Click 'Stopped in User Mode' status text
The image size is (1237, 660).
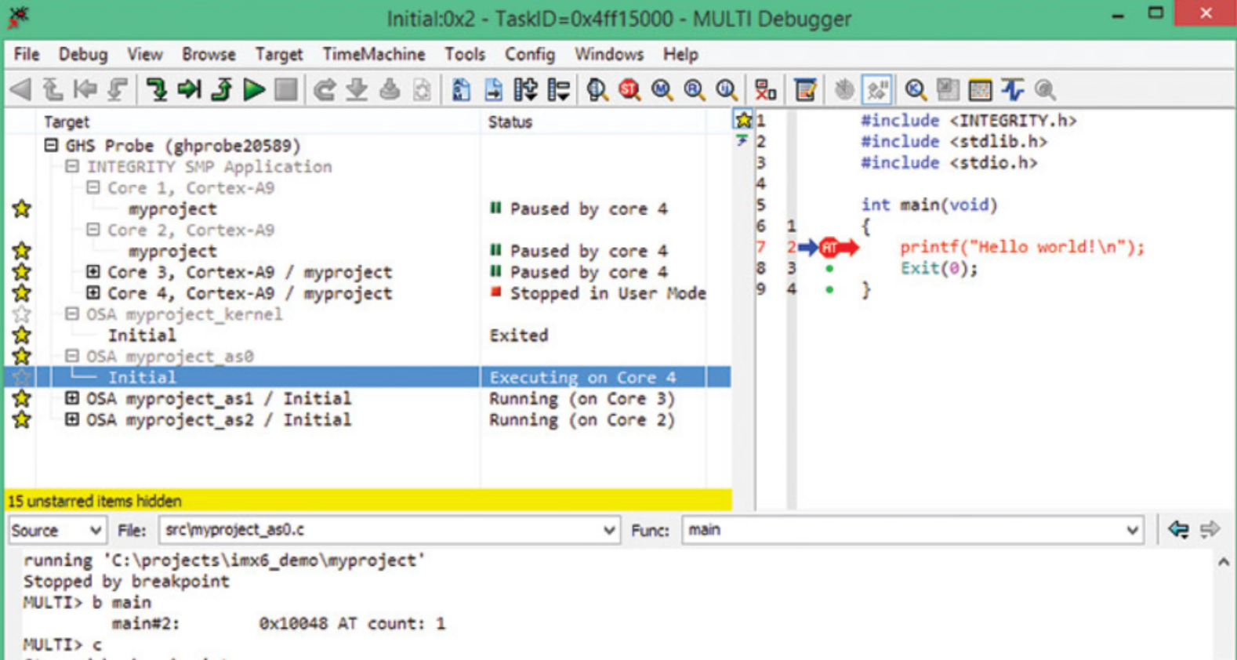click(608, 293)
